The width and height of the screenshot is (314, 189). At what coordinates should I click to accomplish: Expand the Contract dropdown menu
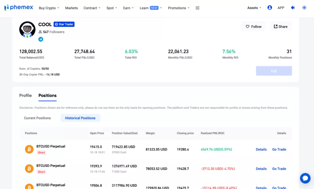pyautogui.click(x=92, y=8)
